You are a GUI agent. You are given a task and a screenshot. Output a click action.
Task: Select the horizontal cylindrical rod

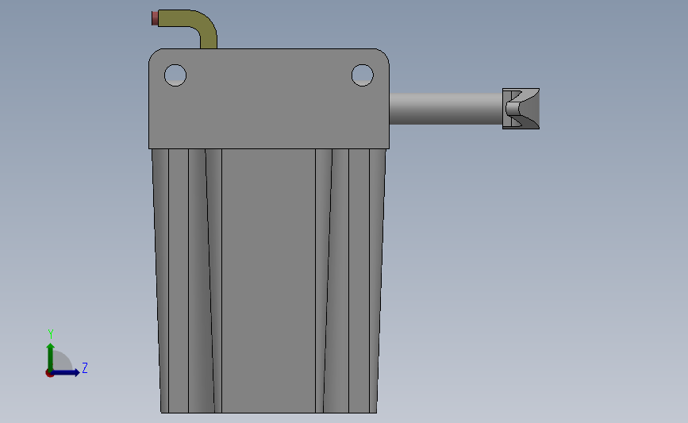pos(446,109)
